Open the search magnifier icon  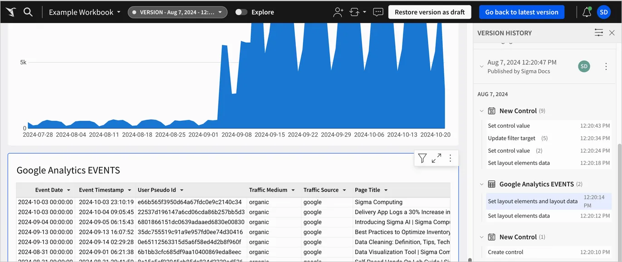coord(28,12)
